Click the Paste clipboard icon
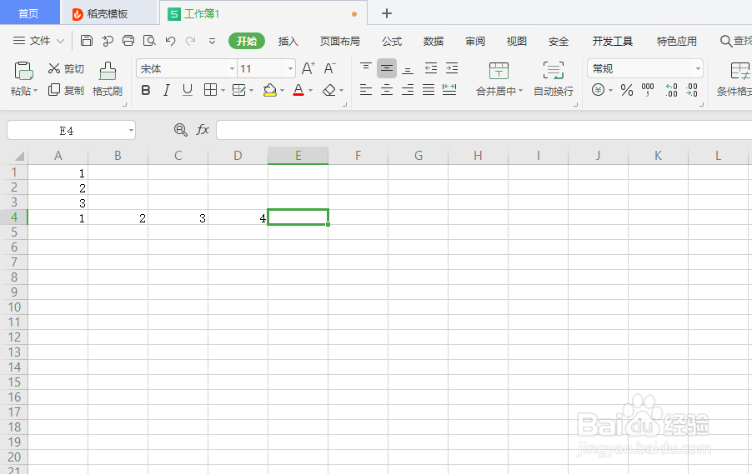 click(x=23, y=71)
